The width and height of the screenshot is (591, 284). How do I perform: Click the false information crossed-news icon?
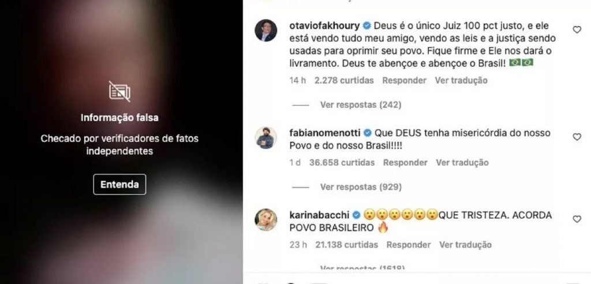click(x=119, y=91)
